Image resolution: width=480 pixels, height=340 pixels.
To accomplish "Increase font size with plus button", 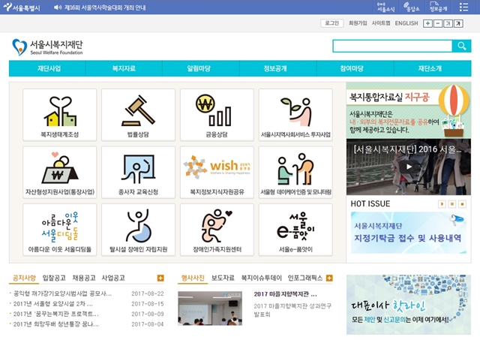I will (x=427, y=23).
